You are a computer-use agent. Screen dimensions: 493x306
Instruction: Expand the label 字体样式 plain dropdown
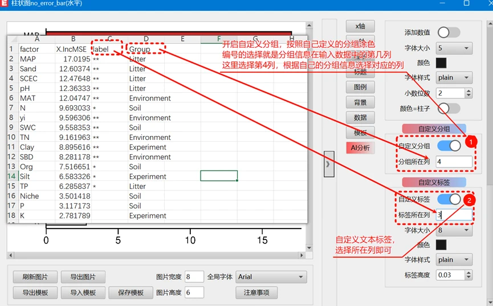(x=454, y=260)
